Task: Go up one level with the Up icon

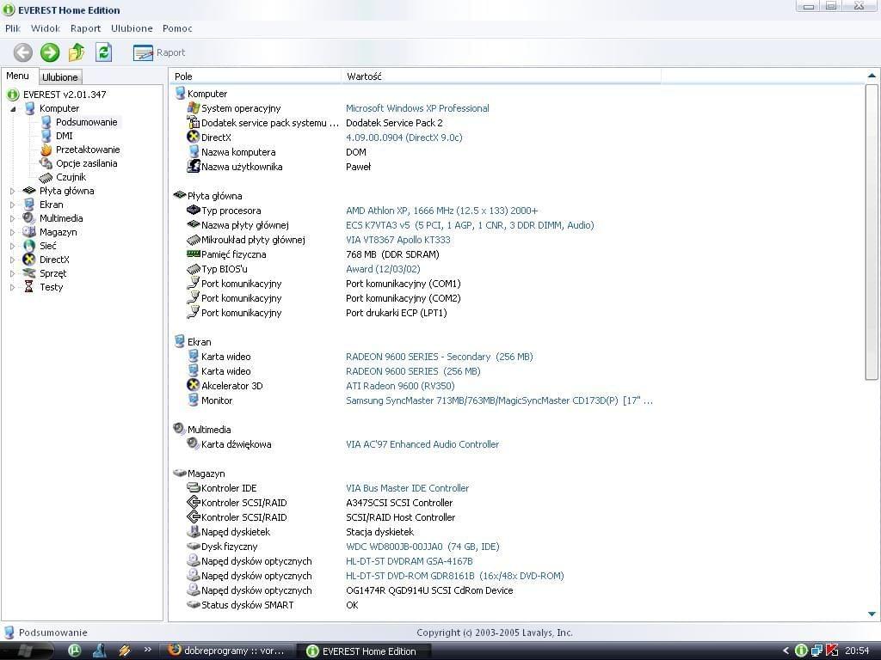Action: pos(77,52)
